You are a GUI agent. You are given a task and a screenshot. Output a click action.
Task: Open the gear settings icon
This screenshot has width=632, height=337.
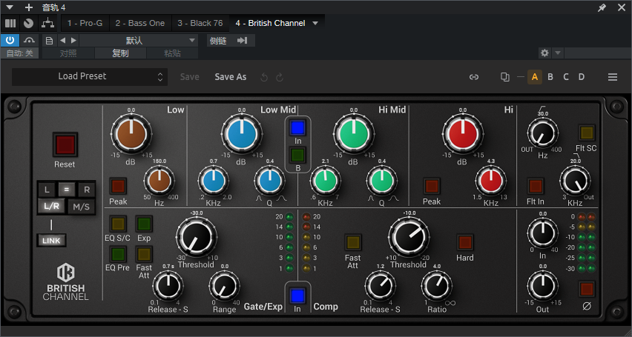pos(544,53)
